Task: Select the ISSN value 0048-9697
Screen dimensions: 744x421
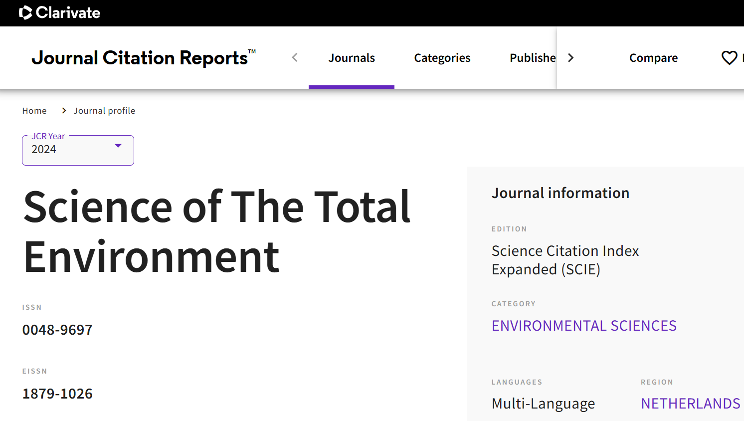Action: pos(57,330)
